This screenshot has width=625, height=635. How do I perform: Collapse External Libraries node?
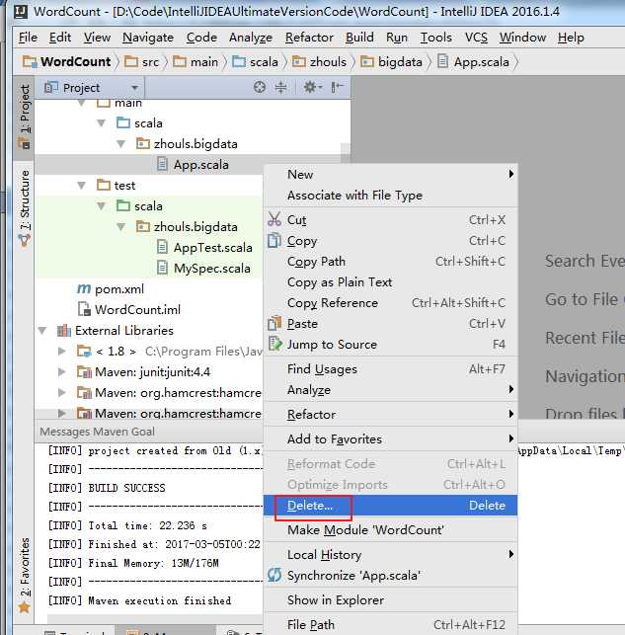[42, 331]
